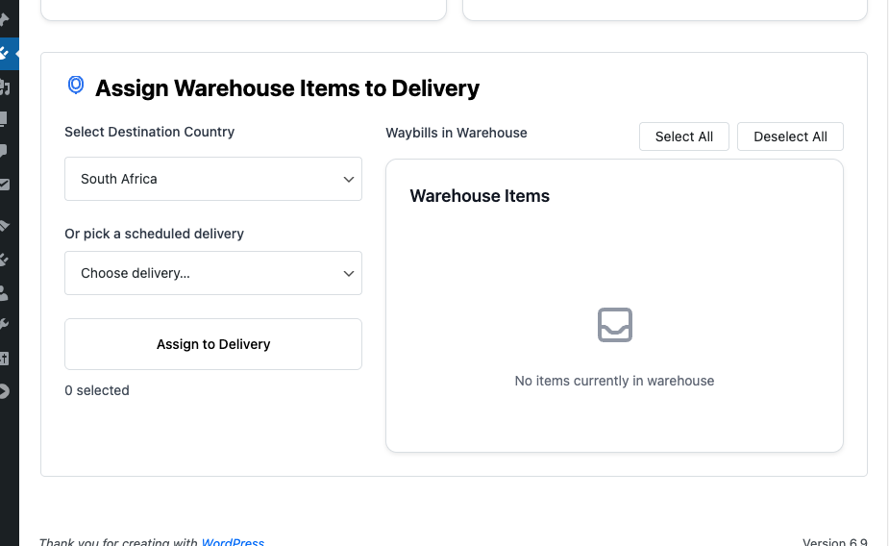Open the Appearance brush sidebar icon
Image resolution: width=889 pixels, height=546 pixels.
tap(5, 226)
